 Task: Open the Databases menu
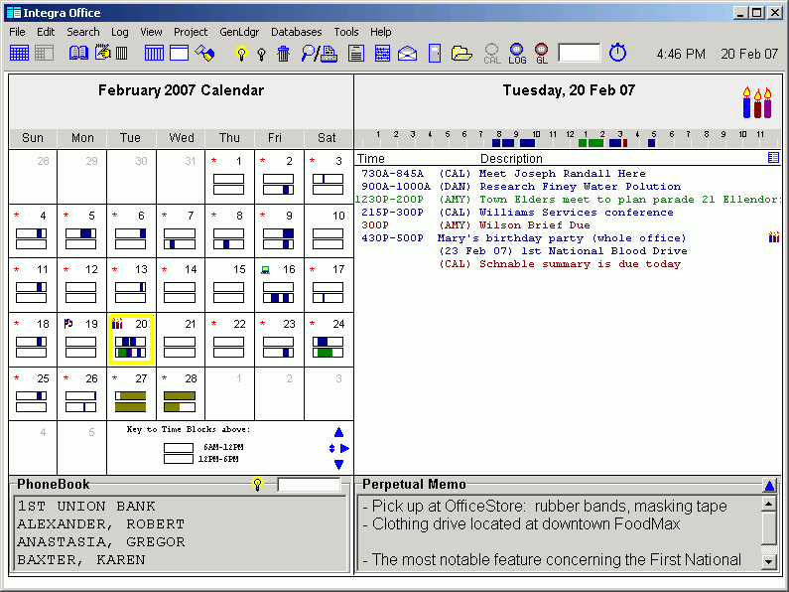(x=297, y=32)
